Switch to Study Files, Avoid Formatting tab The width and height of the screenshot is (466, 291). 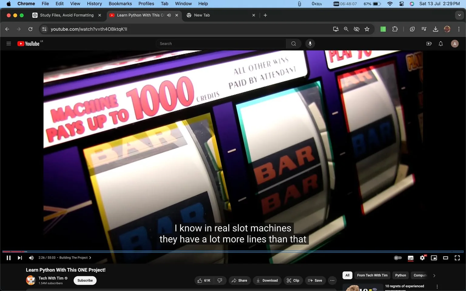pyautogui.click(x=67, y=15)
